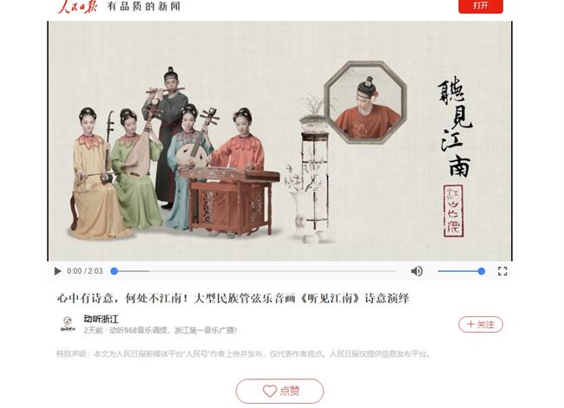Click the red seal stamp in the video
This screenshot has width=564, height=408.
[x=454, y=210]
